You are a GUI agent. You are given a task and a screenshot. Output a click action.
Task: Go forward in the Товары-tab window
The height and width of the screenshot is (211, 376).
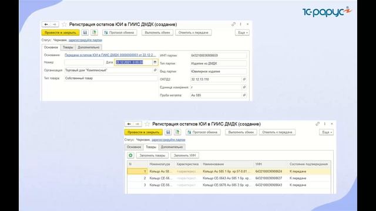pyautogui.click(x=137, y=124)
